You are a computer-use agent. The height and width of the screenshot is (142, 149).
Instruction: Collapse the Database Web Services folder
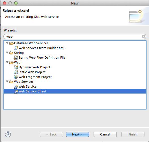pos(7,43)
